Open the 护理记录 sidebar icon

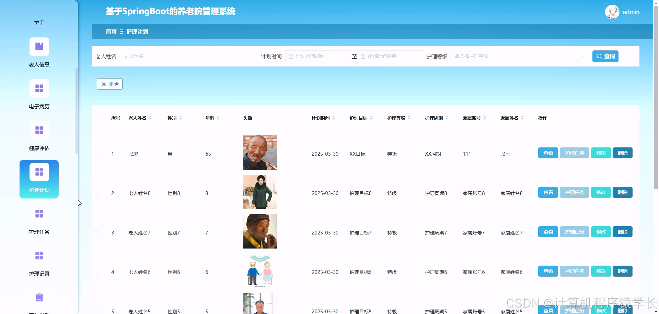(x=39, y=255)
